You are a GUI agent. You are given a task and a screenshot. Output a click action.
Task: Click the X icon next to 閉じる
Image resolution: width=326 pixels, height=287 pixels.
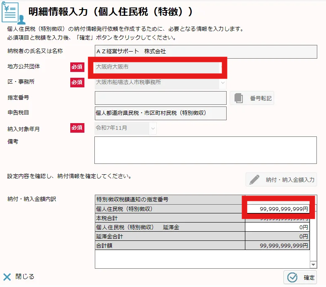click(7, 277)
